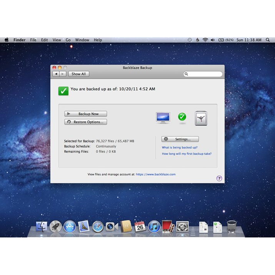This screenshot has height=275, width=275.
Task: Open Time Machine menu bar icon
Action: 190,40
